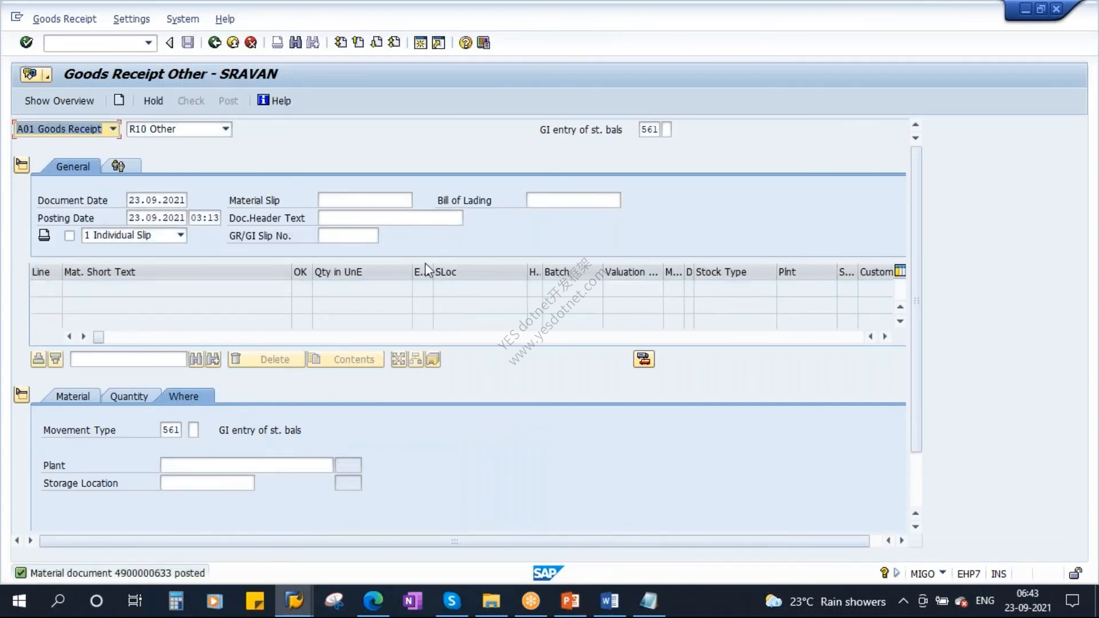Screen dimensions: 1099x618
Task: Go to First Page using the toolbar icon
Action: tap(341, 42)
